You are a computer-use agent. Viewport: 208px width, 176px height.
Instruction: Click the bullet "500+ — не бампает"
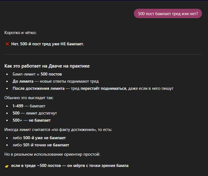click(32, 120)
